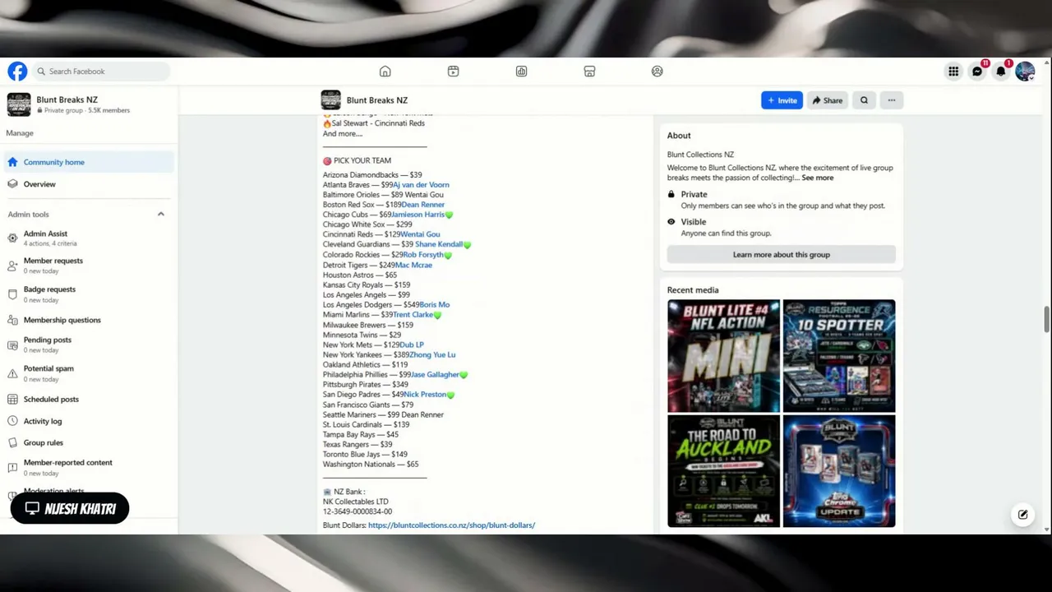Open the Messenger icon
This screenshot has height=592, width=1052.
977,72
